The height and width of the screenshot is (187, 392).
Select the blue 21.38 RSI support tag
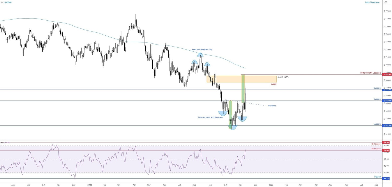(x=386, y=178)
